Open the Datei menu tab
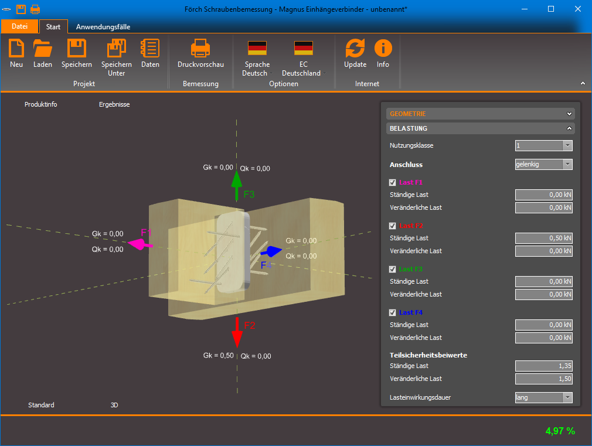Viewport: 592px width, 446px height. click(x=19, y=26)
